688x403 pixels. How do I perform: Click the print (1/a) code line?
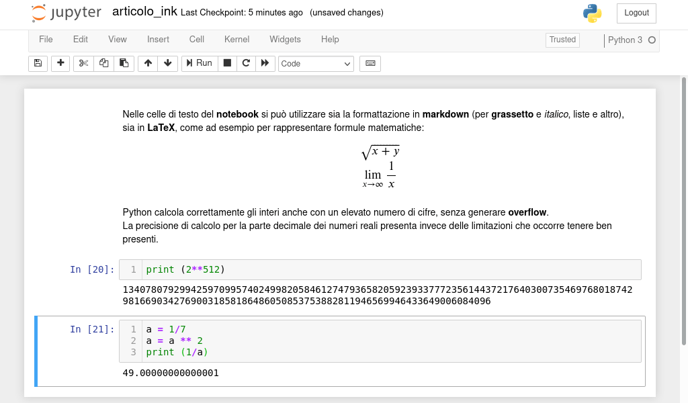tap(177, 352)
